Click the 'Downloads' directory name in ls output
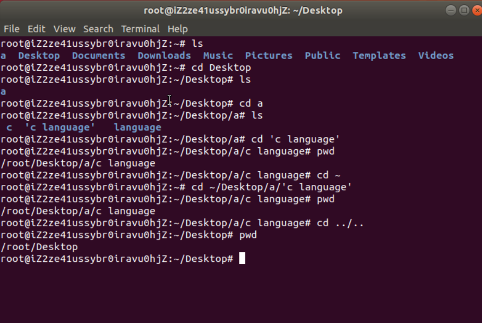The height and width of the screenshot is (323, 482). click(x=164, y=56)
